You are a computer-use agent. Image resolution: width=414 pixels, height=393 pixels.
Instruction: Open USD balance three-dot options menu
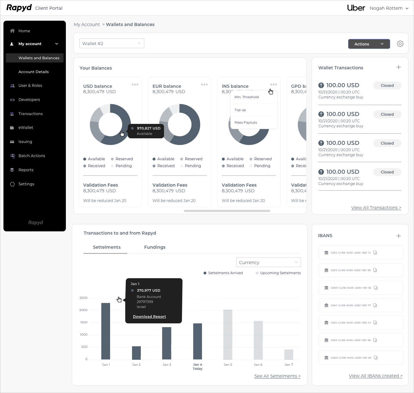pos(135,85)
